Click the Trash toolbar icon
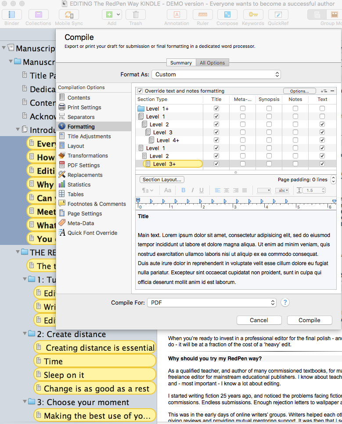Image resolution: width=342 pixels, height=424 pixels. point(136,14)
